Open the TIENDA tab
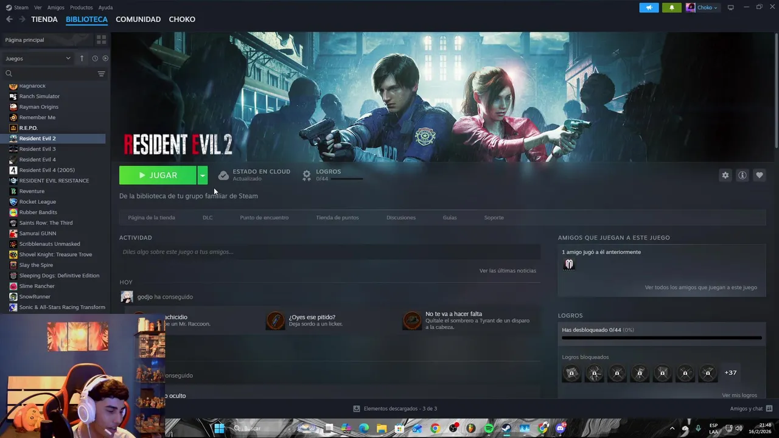779x438 pixels. coord(44,19)
